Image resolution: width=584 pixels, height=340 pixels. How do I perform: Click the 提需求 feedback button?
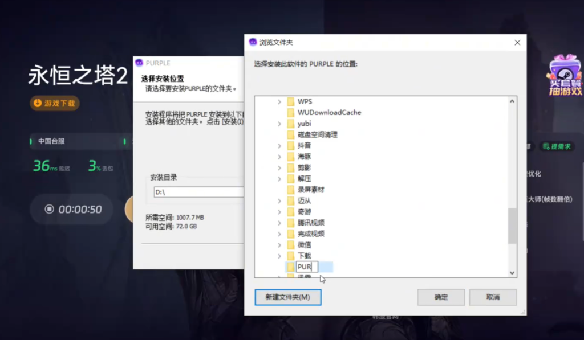click(557, 146)
